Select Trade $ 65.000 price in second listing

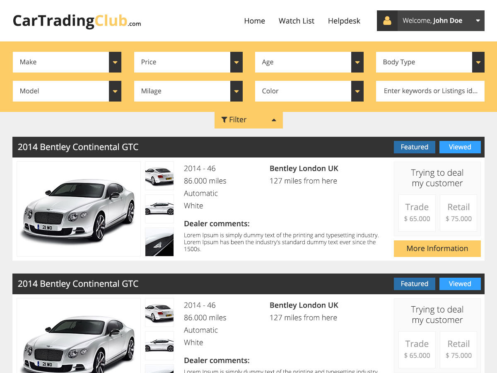pos(417,350)
